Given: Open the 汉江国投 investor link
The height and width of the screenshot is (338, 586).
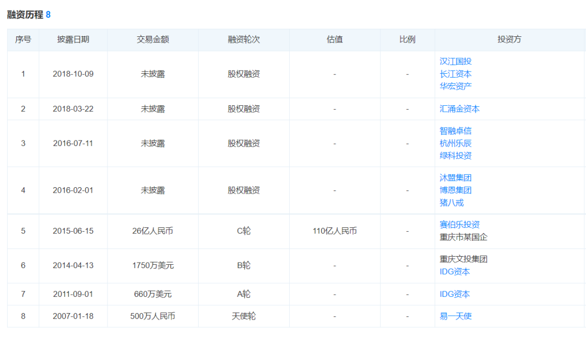Looking at the screenshot, I should [455, 61].
